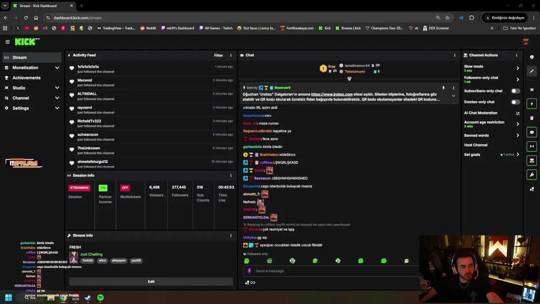This screenshot has height=304, width=540.
Task: Expand the pinned message chevron
Action: click(x=454, y=96)
